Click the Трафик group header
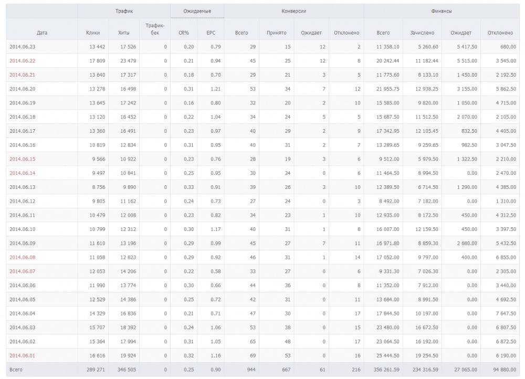This screenshot has height=379, width=525. [124, 11]
